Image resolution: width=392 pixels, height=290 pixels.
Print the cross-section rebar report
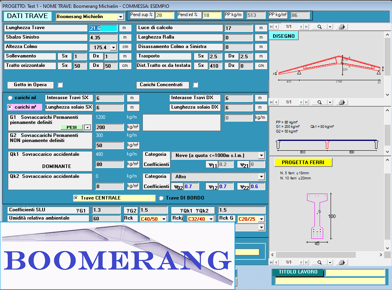[x=342, y=262]
